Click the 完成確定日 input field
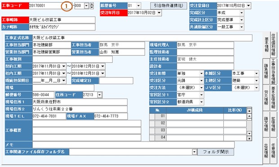This screenshot has width=279, height=167. click(116, 81)
